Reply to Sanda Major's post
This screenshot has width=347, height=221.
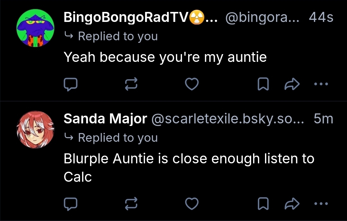[70, 204]
